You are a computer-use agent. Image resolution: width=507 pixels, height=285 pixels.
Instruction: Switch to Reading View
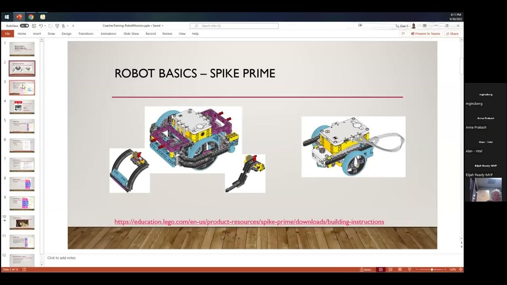tap(400, 270)
